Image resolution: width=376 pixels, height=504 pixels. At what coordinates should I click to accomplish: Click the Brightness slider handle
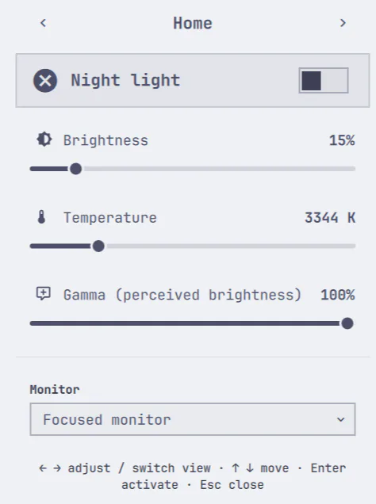pos(76,169)
